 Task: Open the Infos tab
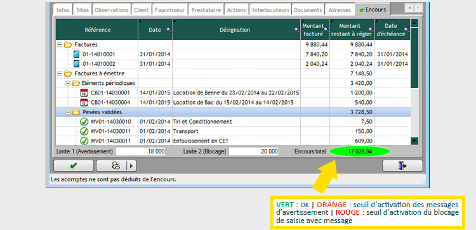(63, 10)
